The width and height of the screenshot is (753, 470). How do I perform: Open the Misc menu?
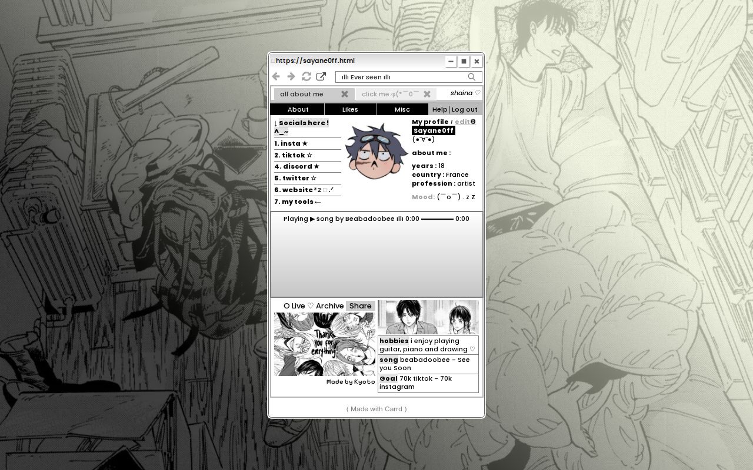(x=402, y=109)
